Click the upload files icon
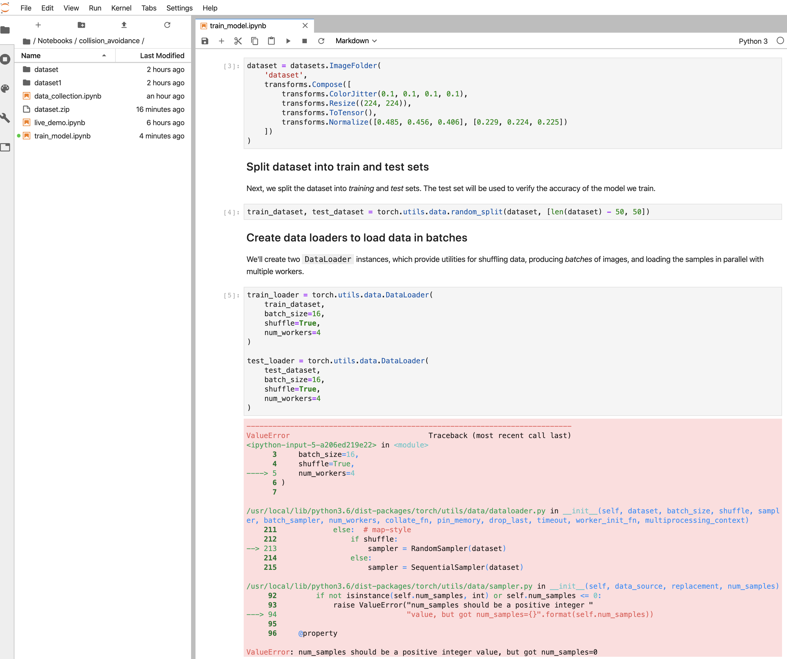 click(124, 25)
